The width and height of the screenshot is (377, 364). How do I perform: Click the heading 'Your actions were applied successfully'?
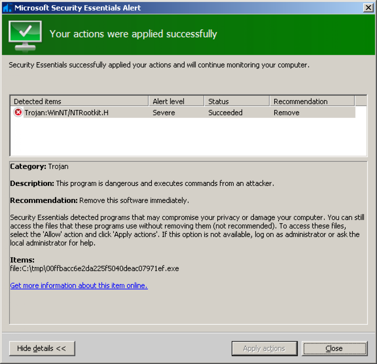[133, 34]
